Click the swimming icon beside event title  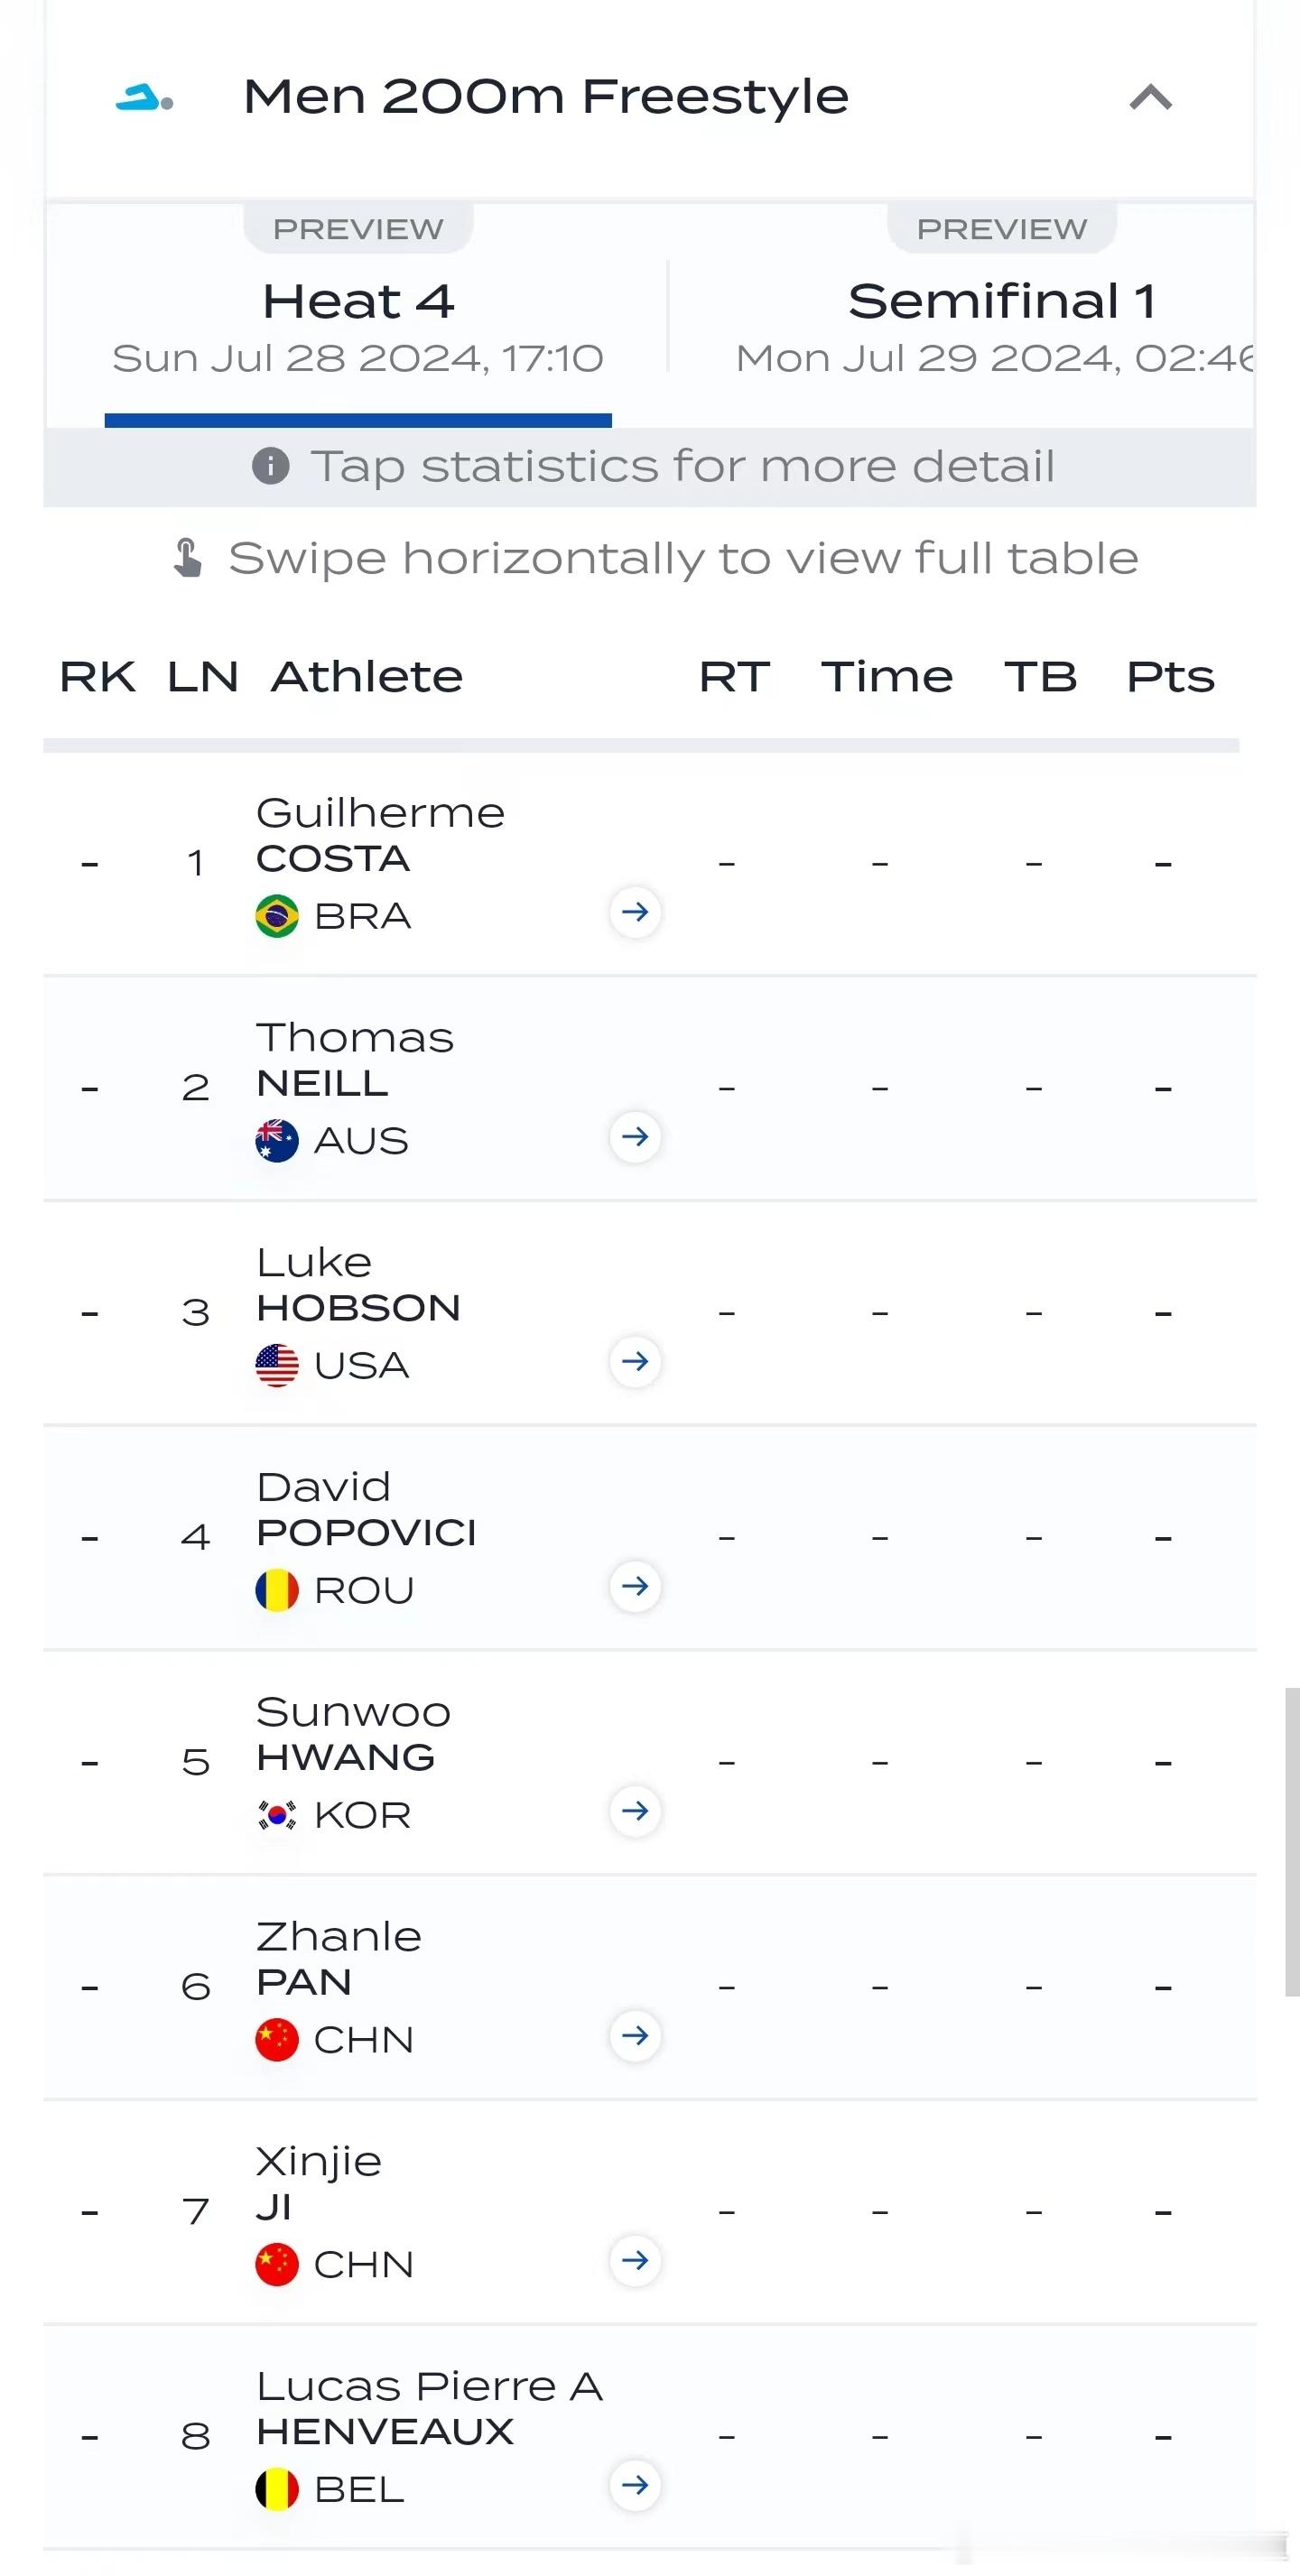pyautogui.click(x=145, y=98)
